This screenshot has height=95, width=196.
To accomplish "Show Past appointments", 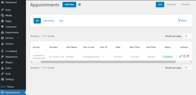I will pos(61,21).
